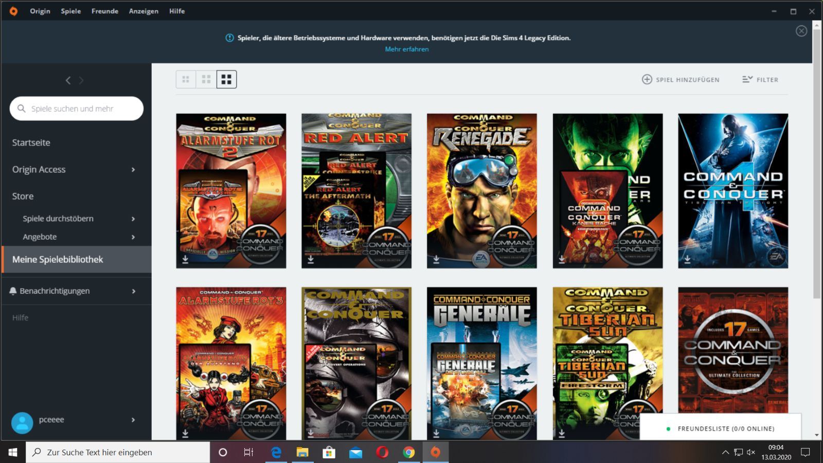Switch to small tile grid view
Screen dimensions: 823x463
(x=186, y=79)
